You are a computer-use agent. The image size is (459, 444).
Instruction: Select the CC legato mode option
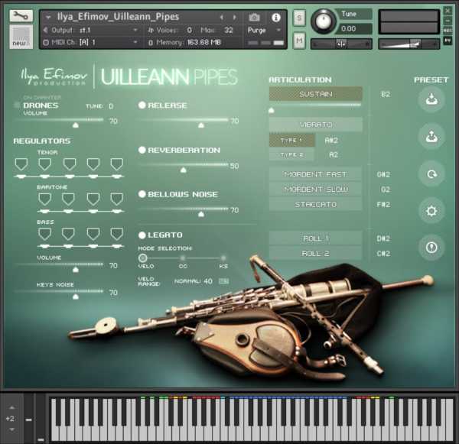183,258
